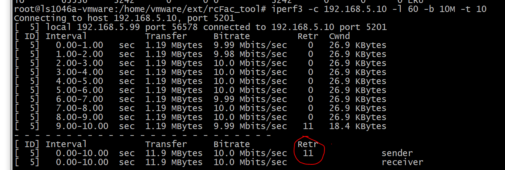Click 11.9 MBytes in the sender row
Viewport: 505px width, 170px height.
pos(174,153)
